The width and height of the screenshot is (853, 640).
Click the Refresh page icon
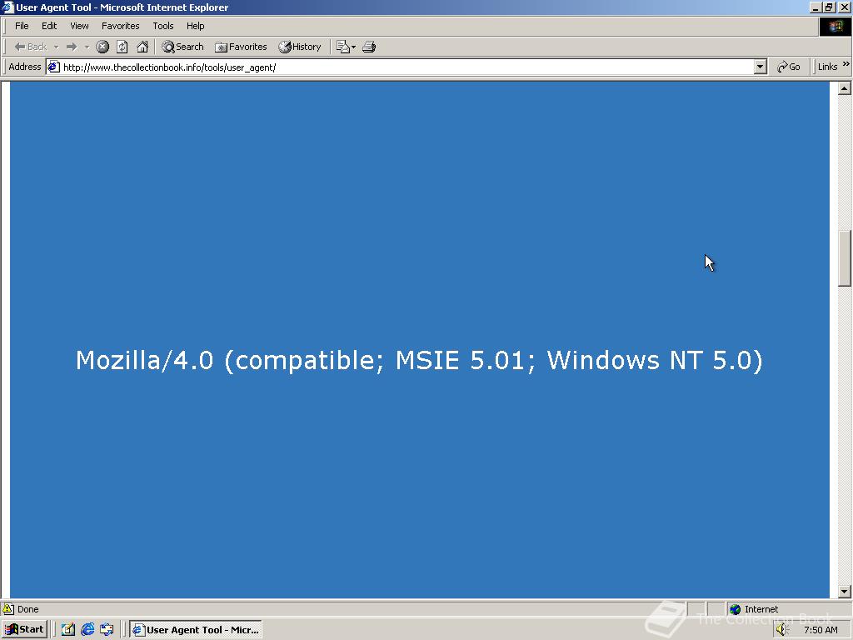122,47
